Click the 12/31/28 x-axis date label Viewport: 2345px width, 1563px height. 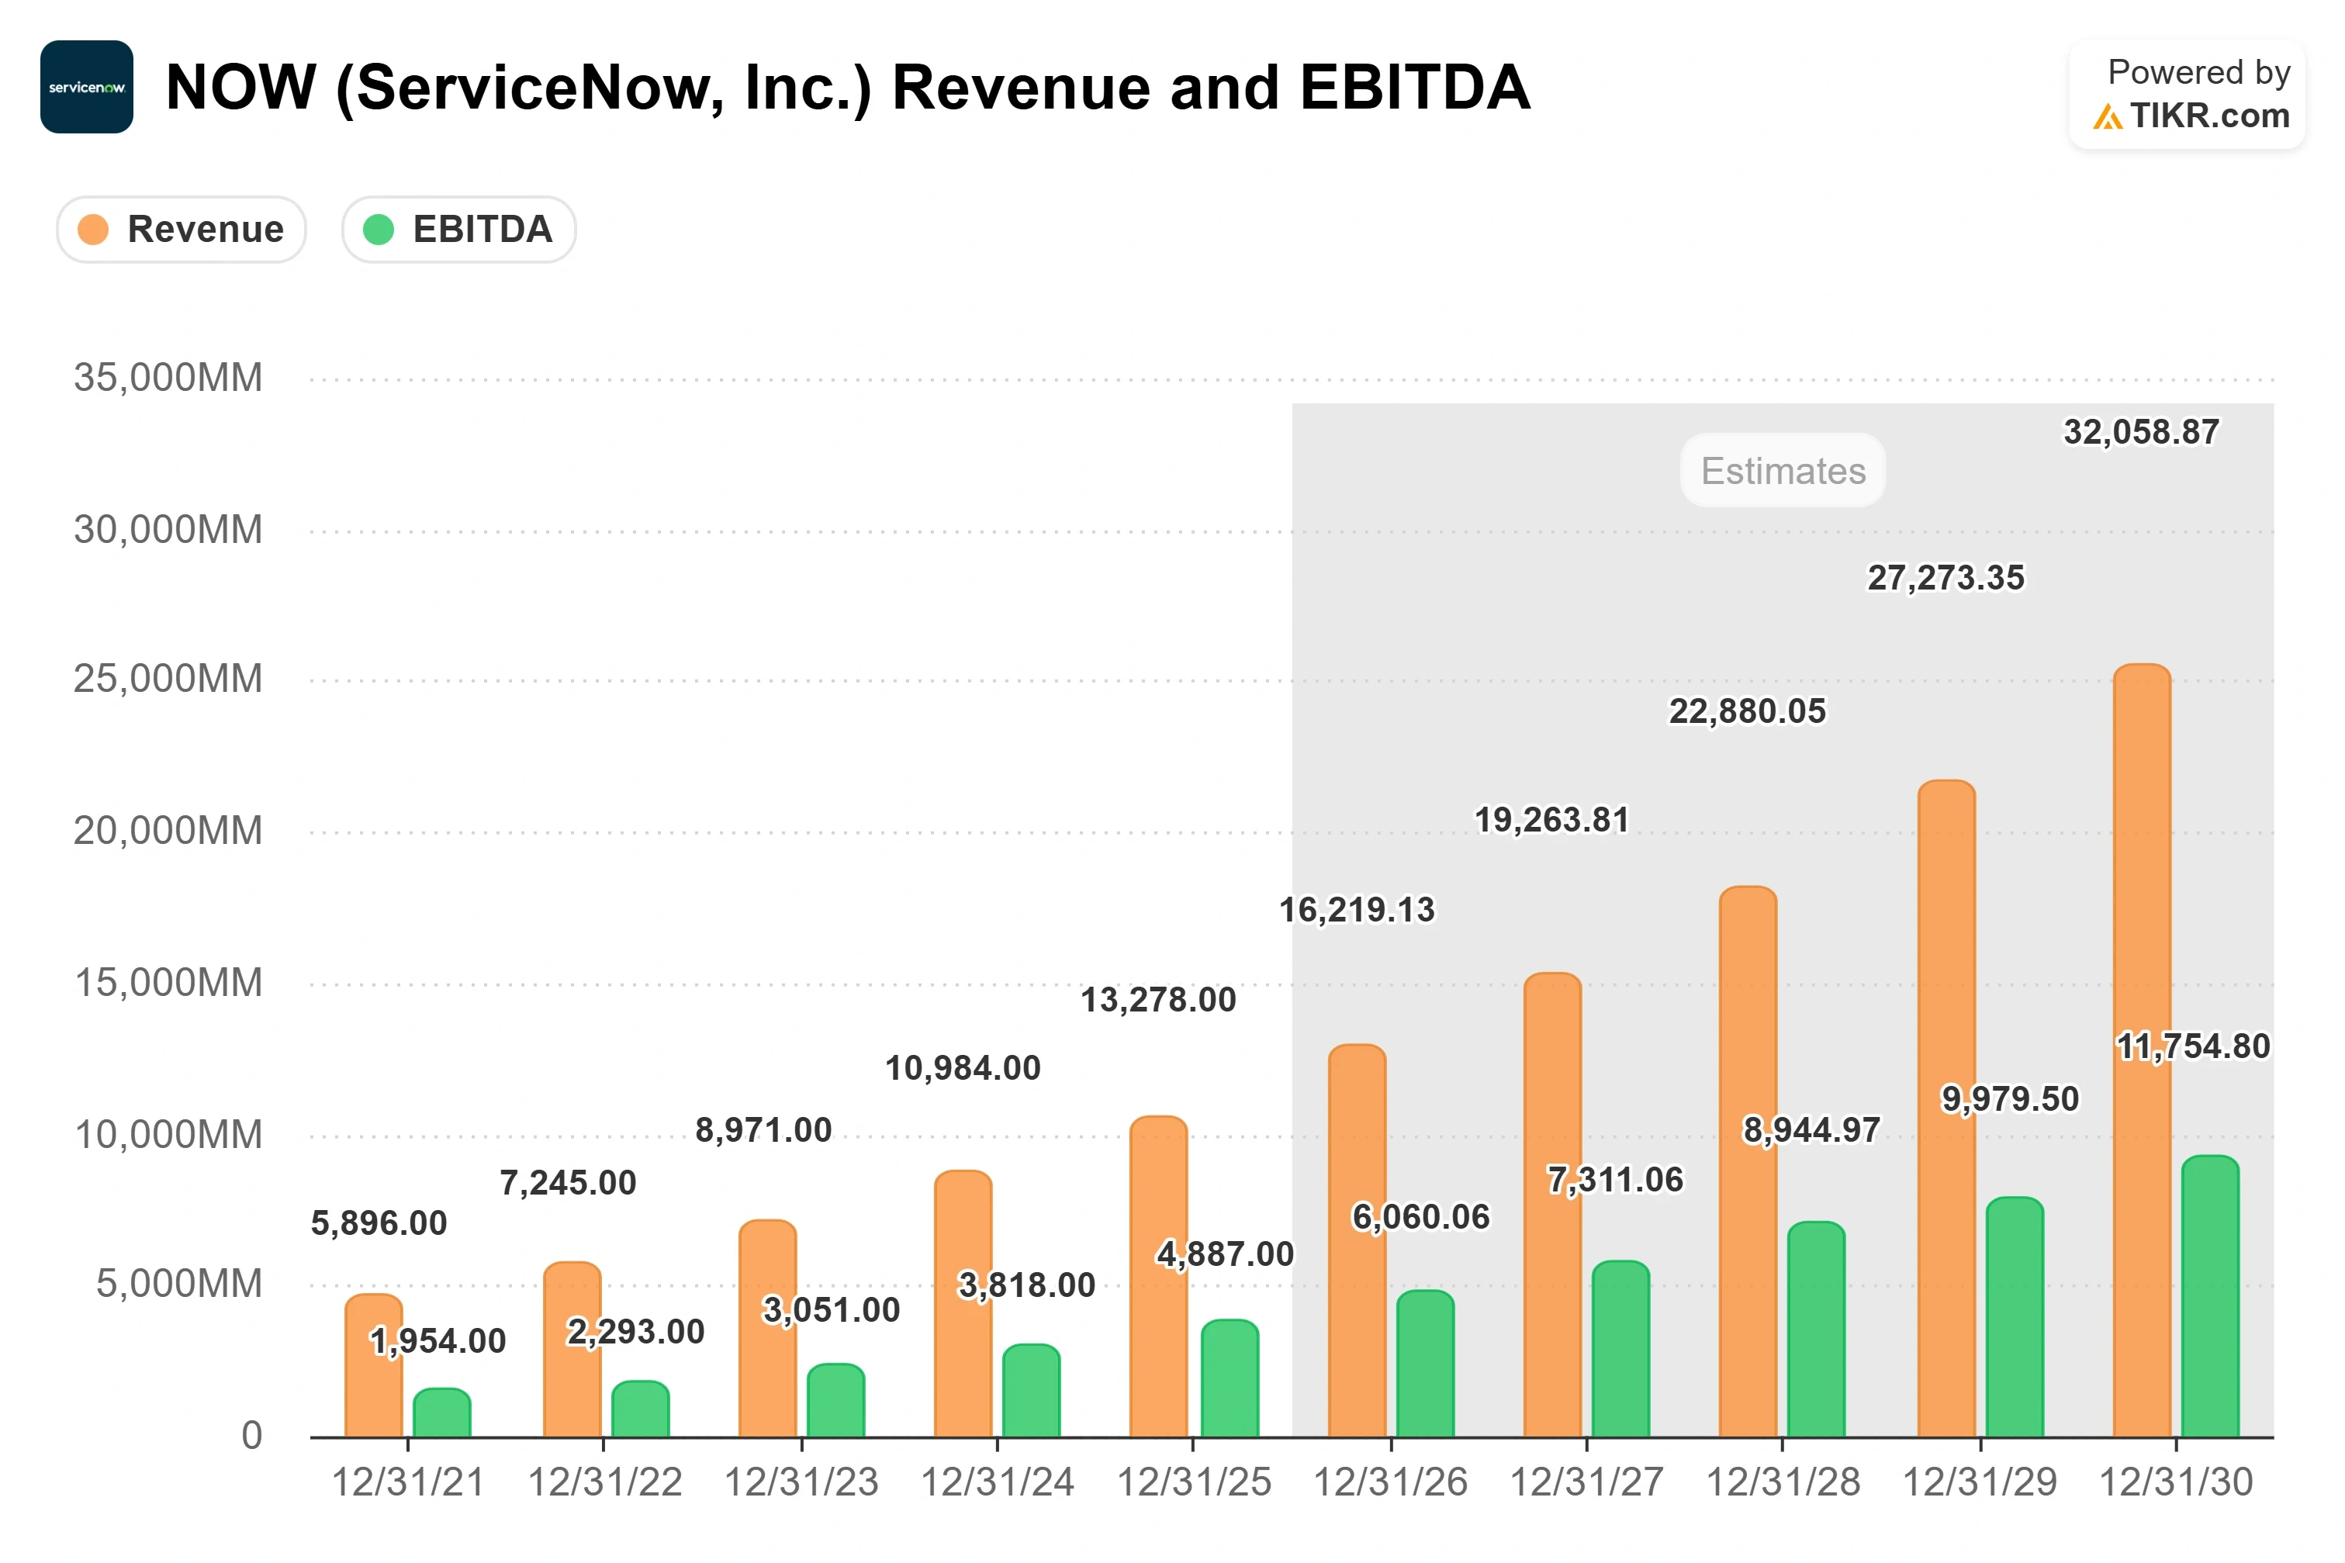(x=1783, y=1482)
